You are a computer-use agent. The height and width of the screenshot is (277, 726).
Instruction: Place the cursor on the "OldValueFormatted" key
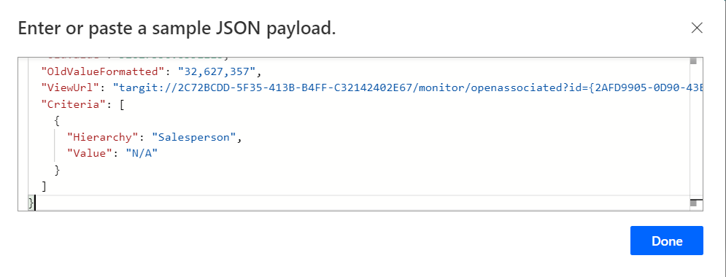pos(103,71)
